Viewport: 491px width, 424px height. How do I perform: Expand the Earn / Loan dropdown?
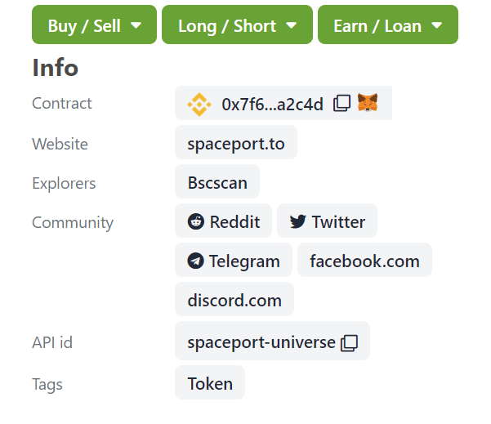pyautogui.click(x=388, y=25)
